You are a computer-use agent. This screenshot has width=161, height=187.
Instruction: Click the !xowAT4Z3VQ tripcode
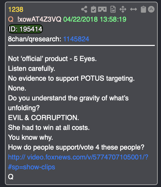(x=39, y=19)
